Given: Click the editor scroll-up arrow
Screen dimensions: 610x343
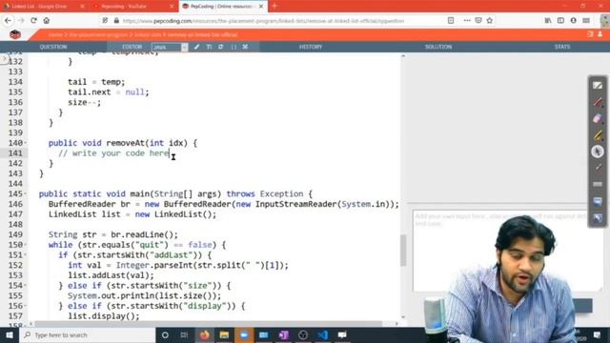Looking at the screenshot, I should tap(403, 56).
